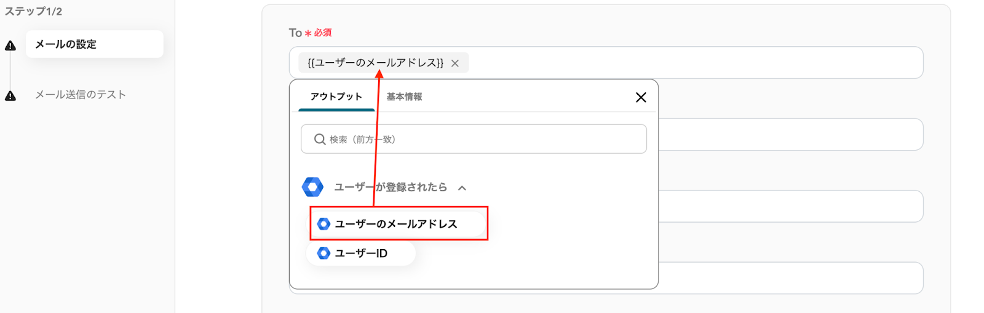Remove the {{ユーザーのメールアドレス}} tag with its X

click(x=455, y=63)
